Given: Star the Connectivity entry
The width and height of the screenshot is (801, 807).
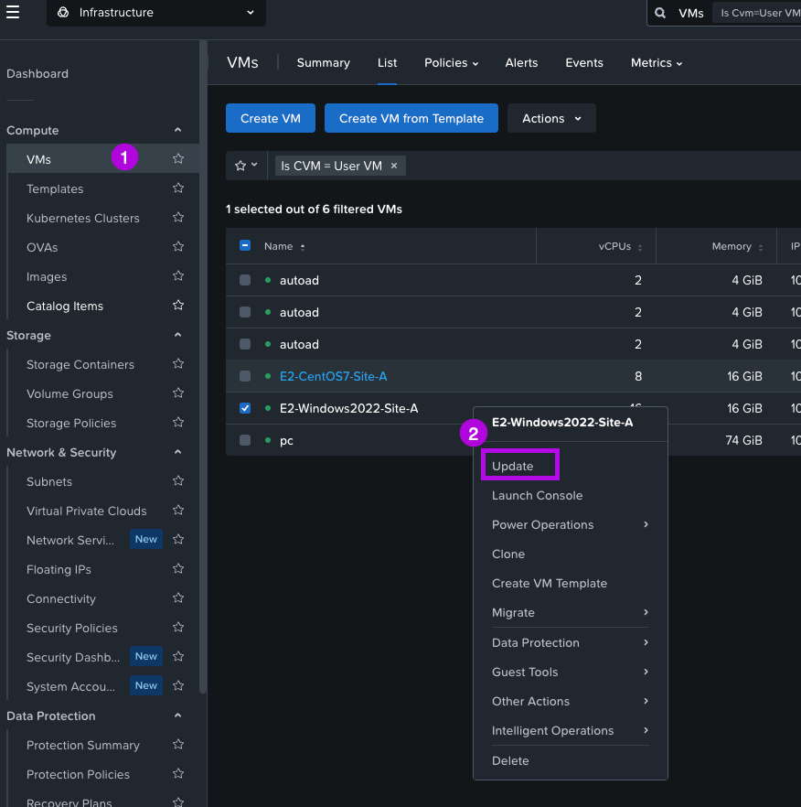Looking at the screenshot, I should tap(178, 598).
